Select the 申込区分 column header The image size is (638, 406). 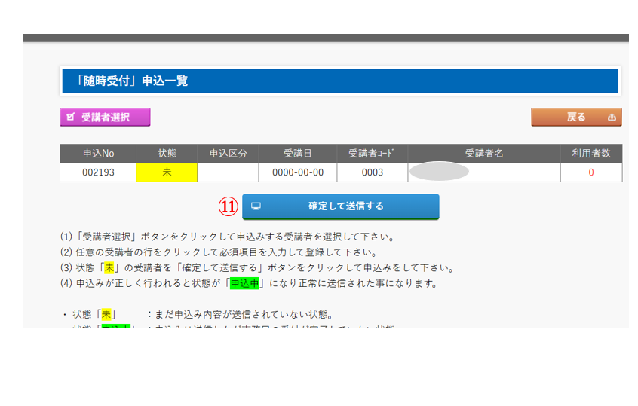(x=228, y=154)
